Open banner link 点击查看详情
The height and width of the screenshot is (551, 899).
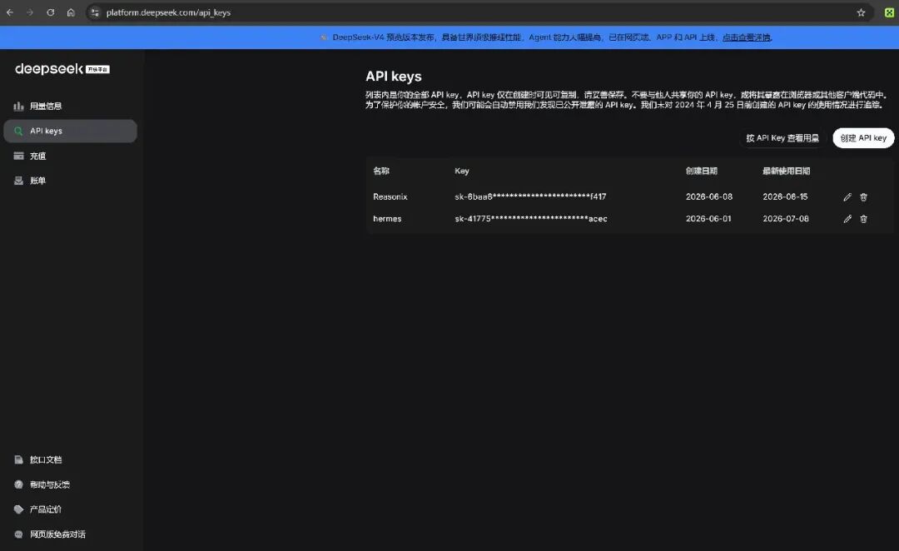pos(747,37)
